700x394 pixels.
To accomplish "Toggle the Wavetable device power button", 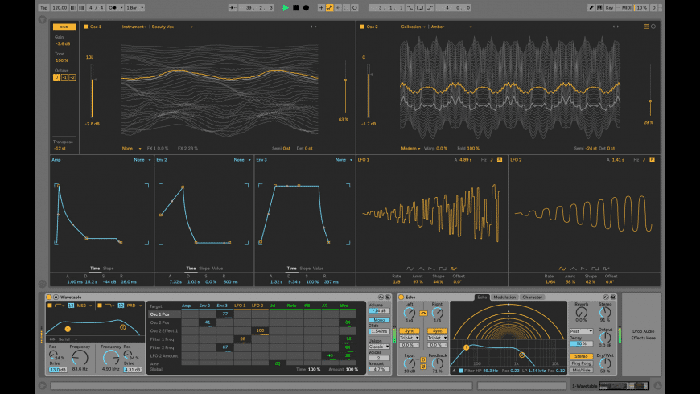I will click(x=51, y=297).
